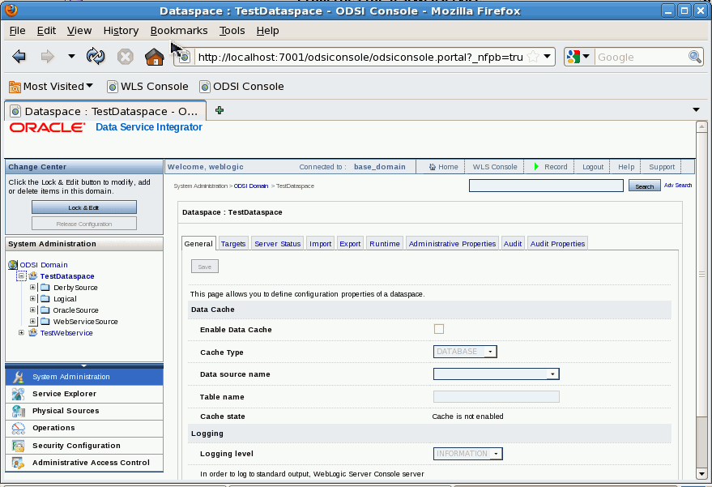
Task: Click the Logout link
Action: tap(593, 167)
